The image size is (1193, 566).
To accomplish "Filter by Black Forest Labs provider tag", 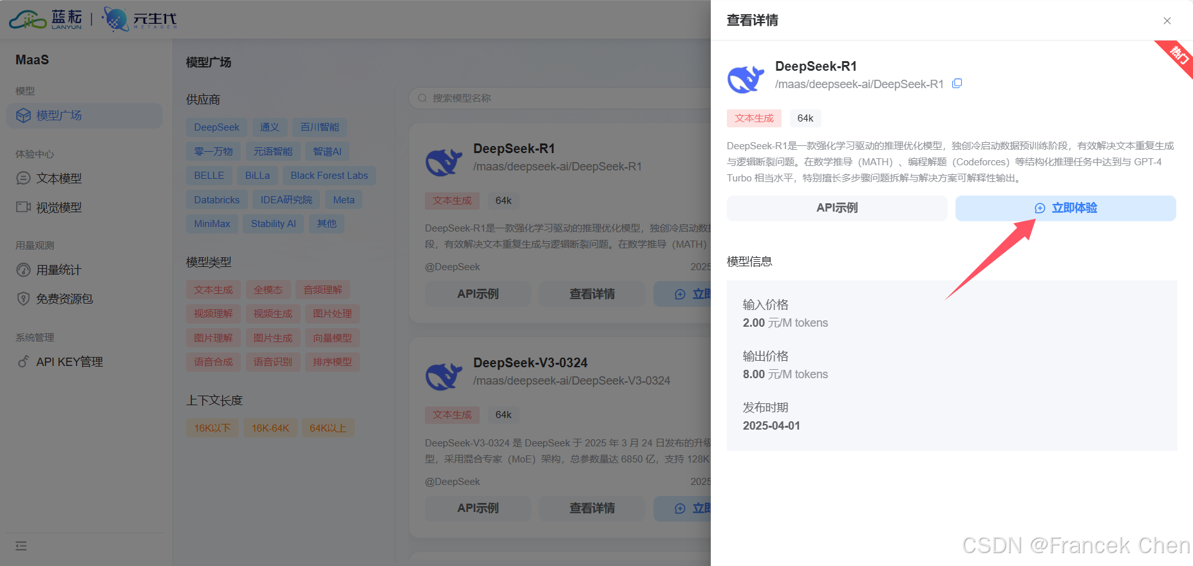I will click(329, 176).
